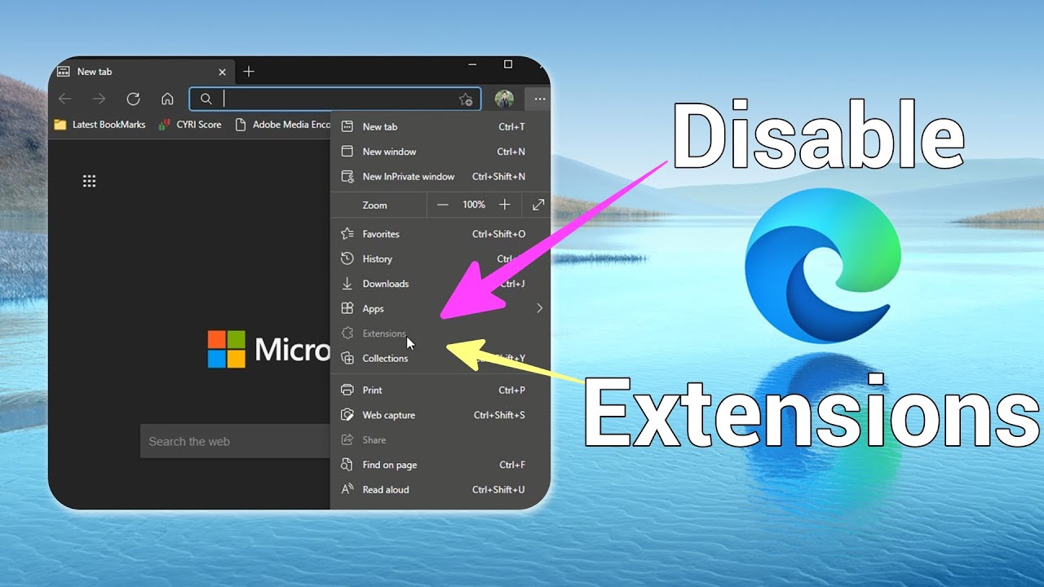The image size is (1044, 587).
Task: Select Print from the menu
Action: 440,390
